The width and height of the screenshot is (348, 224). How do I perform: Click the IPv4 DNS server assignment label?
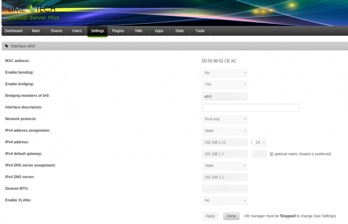coord(30,165)
